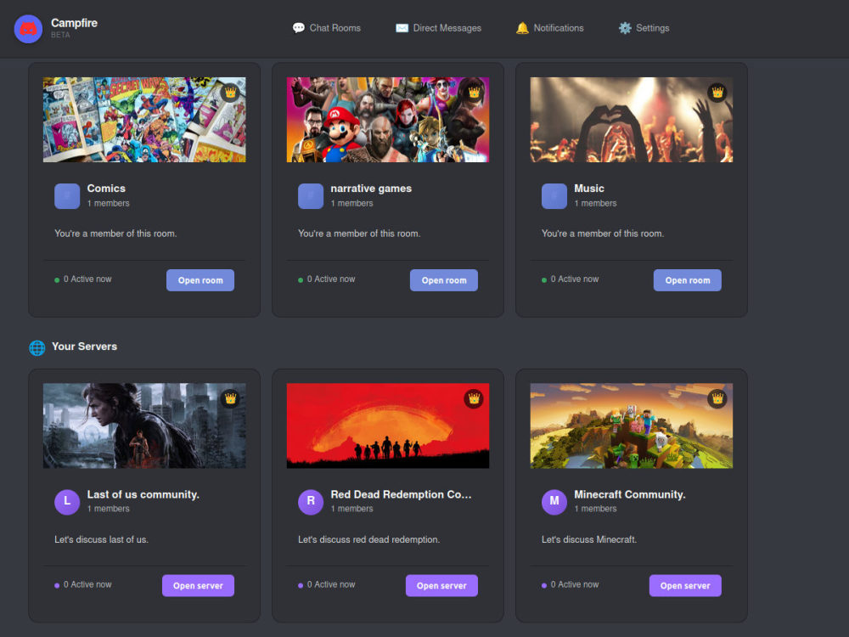Click "Let's discuss Minecraft." description
849x637 pixels.
click(x=589, y=539)
